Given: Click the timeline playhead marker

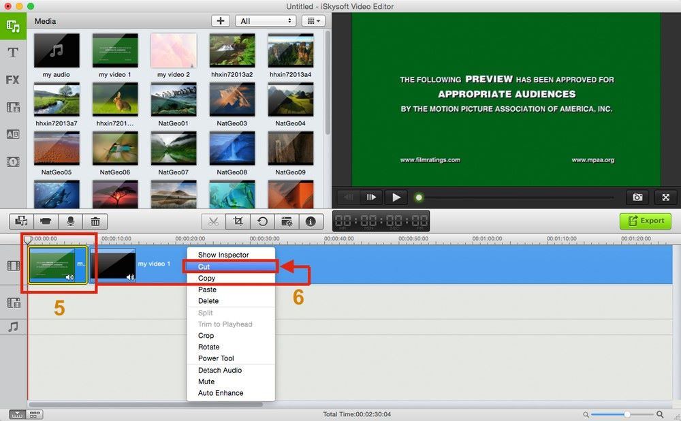Looking at the screenshot, I should (x=27, y=239).
